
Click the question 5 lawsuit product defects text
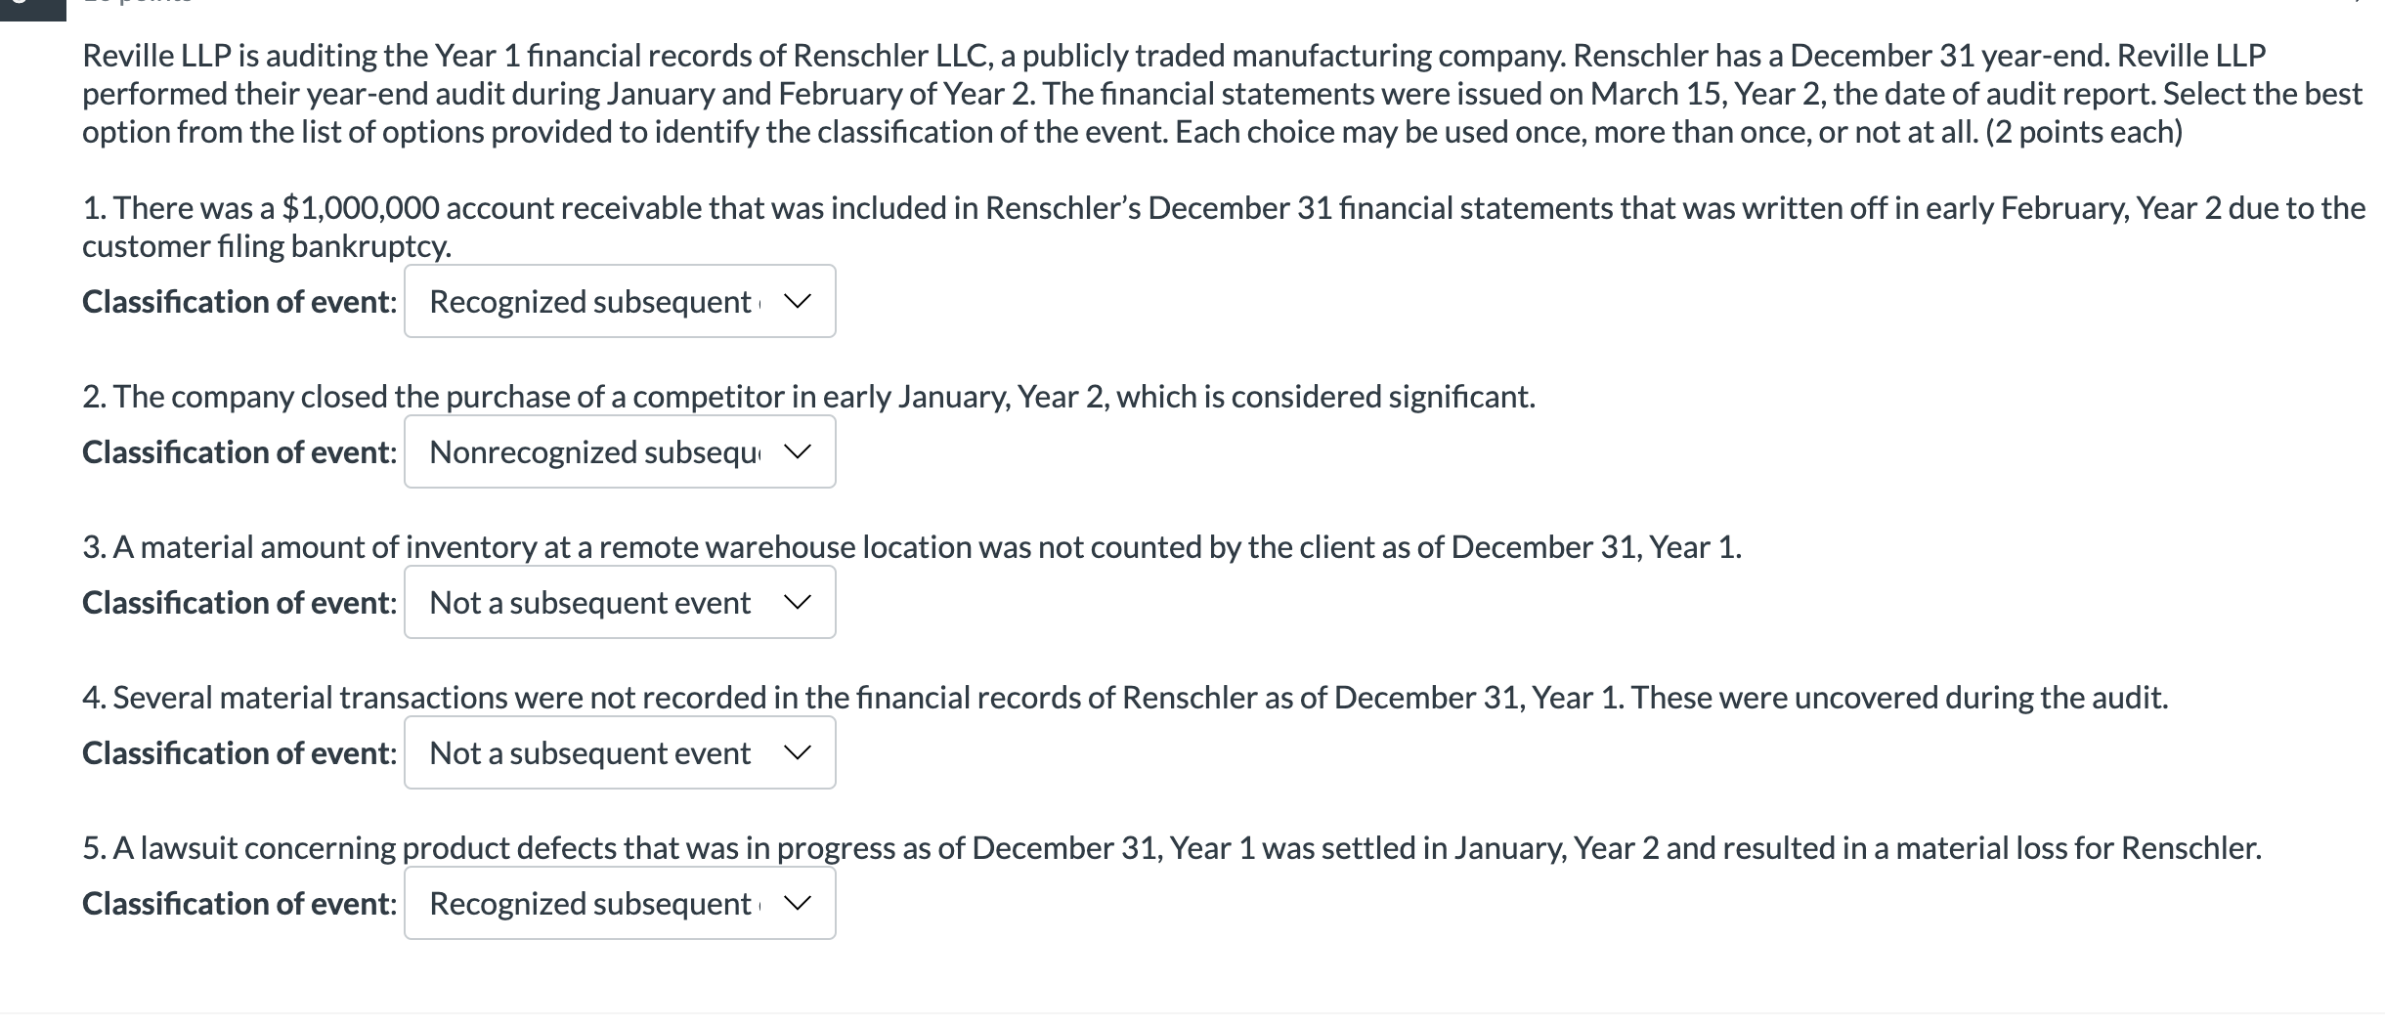coord(1172,848)
